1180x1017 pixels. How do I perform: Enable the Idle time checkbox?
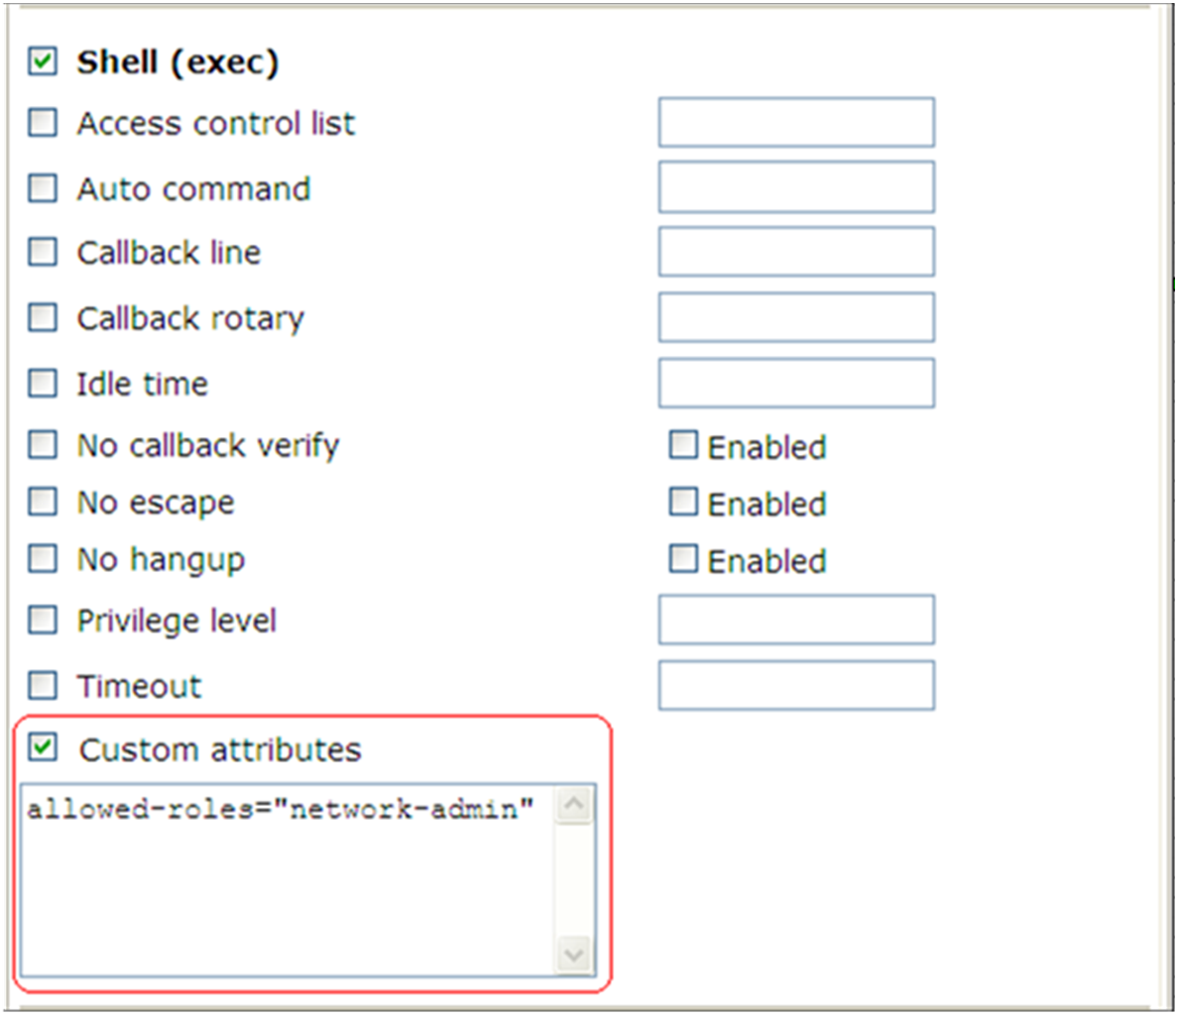(x=42, y=383)
